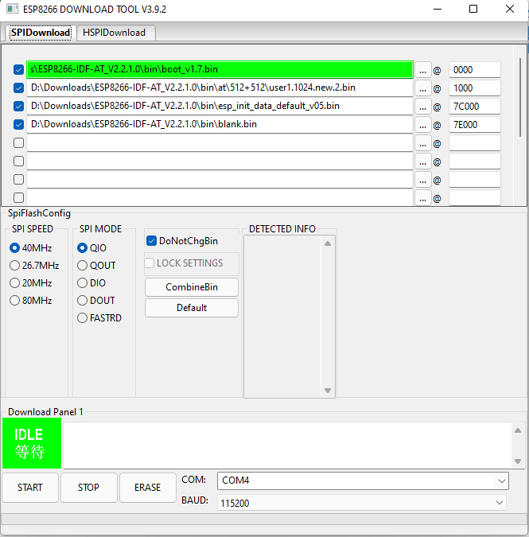Click download log scroll up arrow
529x537 pixels.
pyautogui.click(x=518, y=430)
